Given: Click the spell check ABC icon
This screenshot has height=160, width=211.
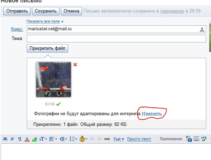Looking at the screenshot, I should (203, 139).
